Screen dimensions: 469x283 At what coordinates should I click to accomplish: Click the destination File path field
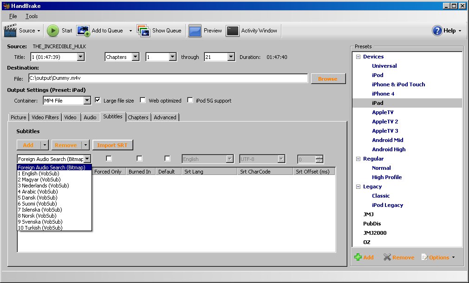point(167,78)
